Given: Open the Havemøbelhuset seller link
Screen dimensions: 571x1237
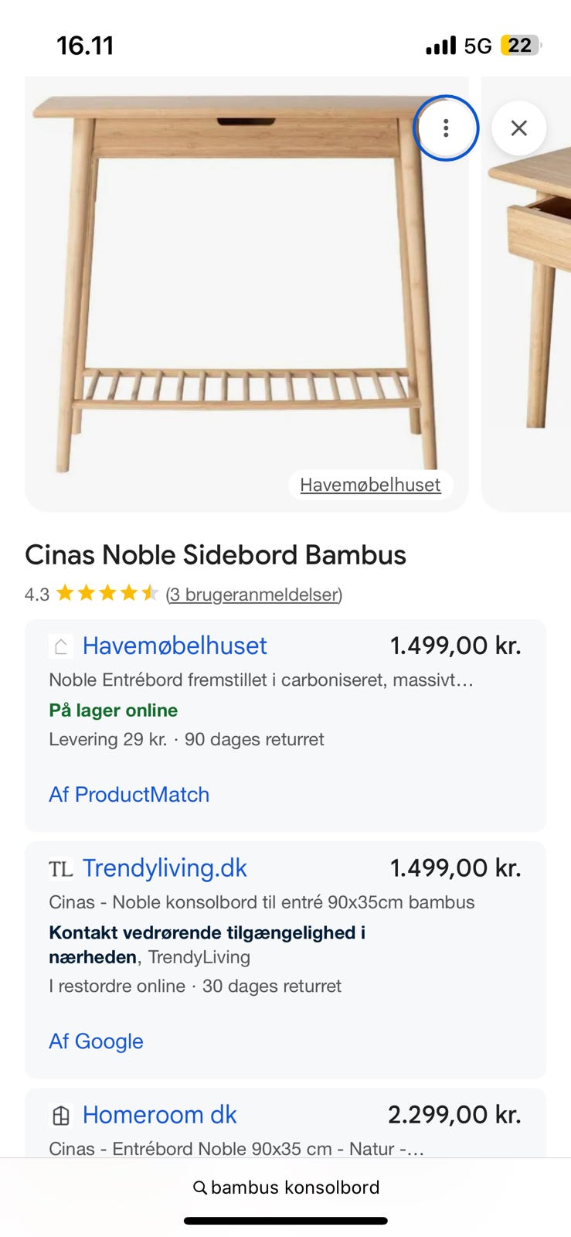Looking at the screenshot, I should tap(175, 646).
